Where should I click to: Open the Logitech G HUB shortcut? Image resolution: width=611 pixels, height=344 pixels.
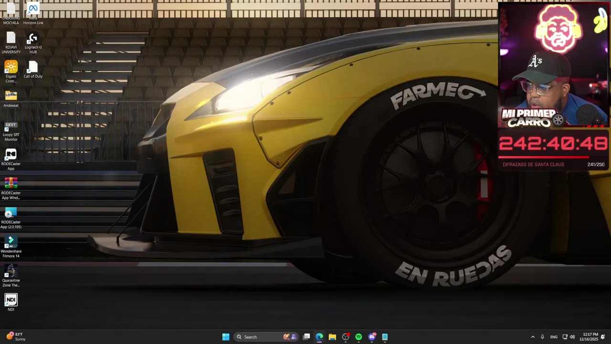coord(33,43)
